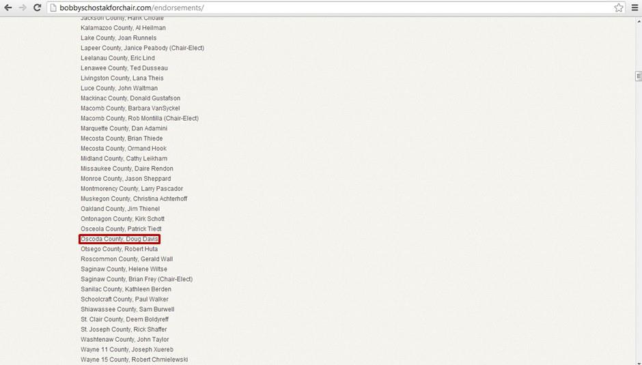Viewport: 642px width, 365px height.
Task: Select Kalamazoo County, Al Heilman entry
Action: (123, 28)
